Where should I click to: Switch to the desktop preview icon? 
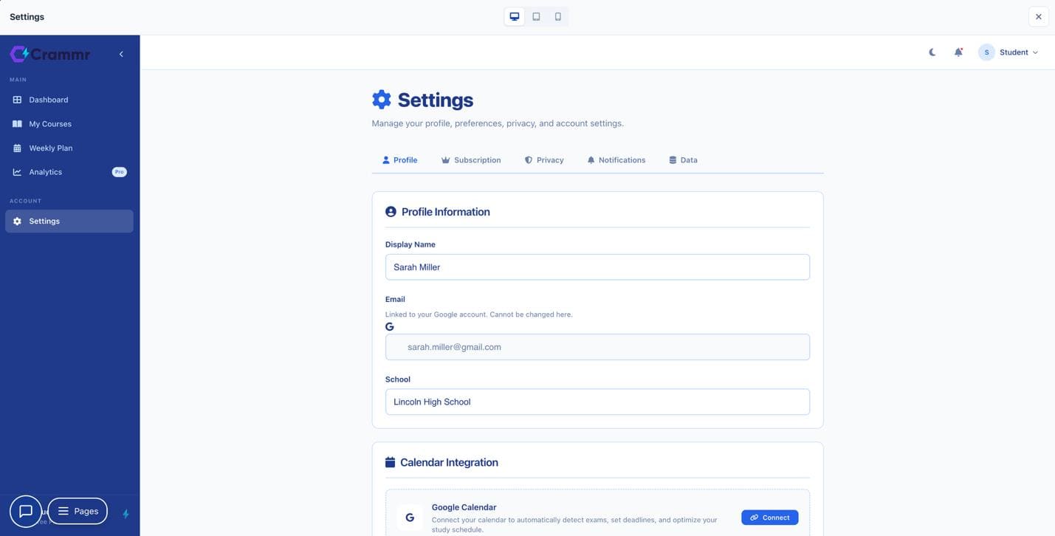[515, 16]
